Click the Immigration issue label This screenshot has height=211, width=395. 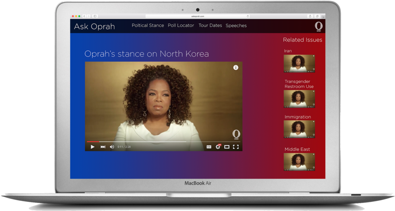tap(298, 117)
